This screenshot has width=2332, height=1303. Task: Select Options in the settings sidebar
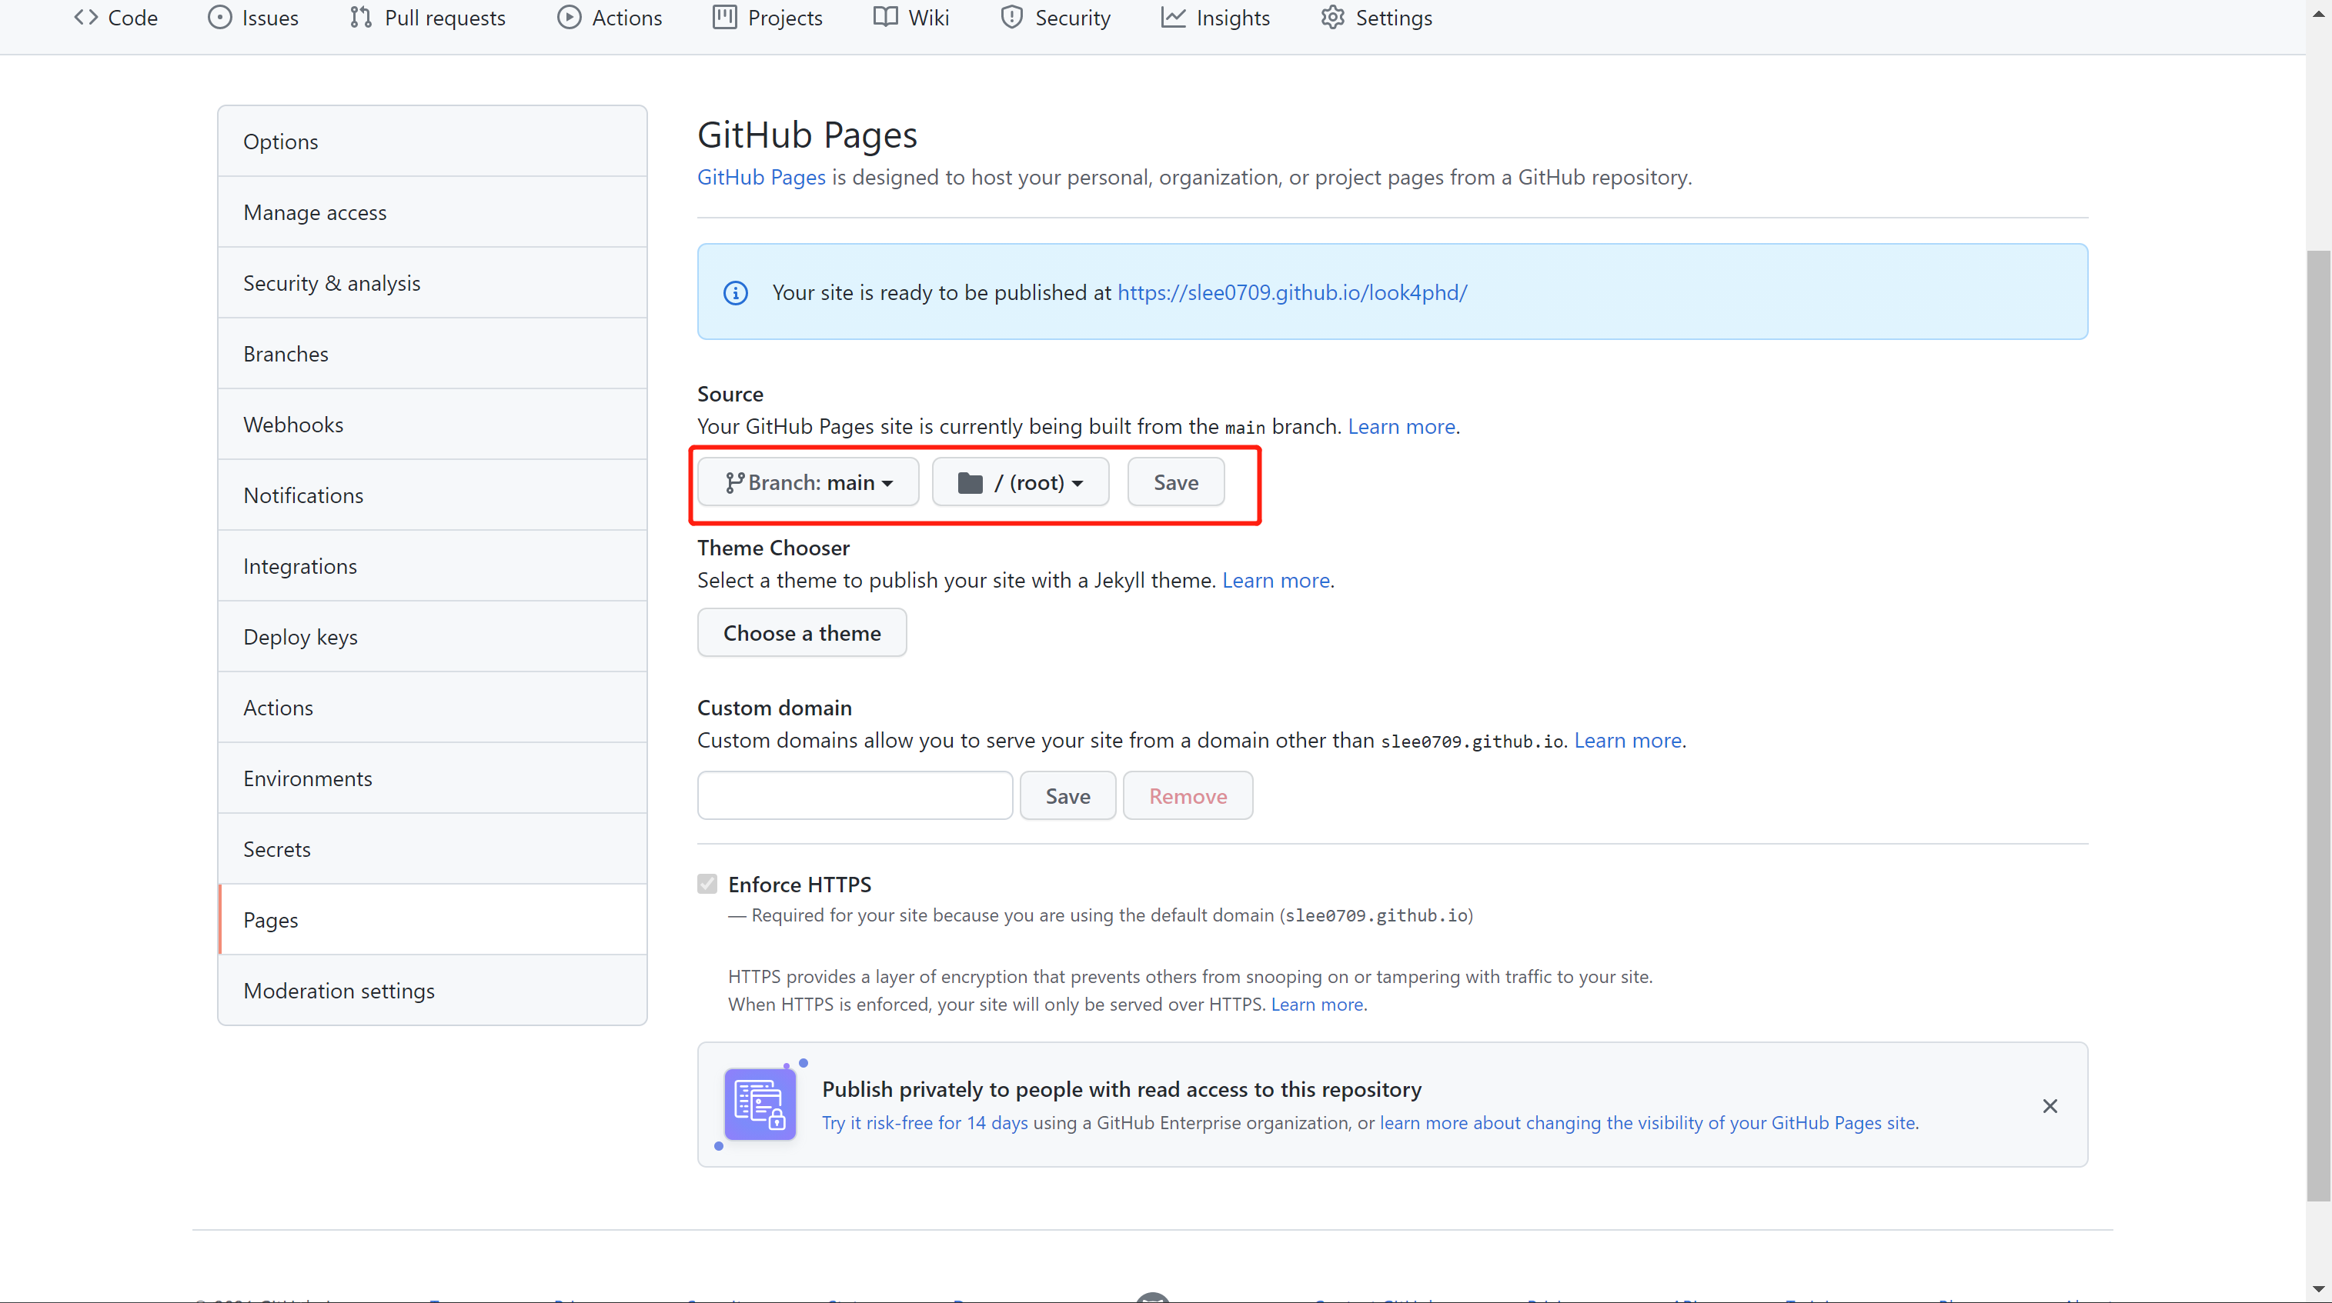click(x=432, y=142)
